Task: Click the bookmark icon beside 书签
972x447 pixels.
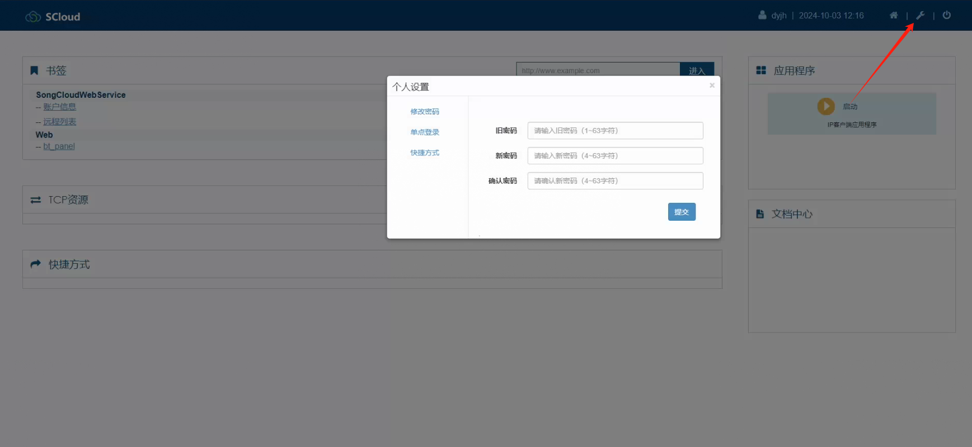Action: tap(34, 70)
